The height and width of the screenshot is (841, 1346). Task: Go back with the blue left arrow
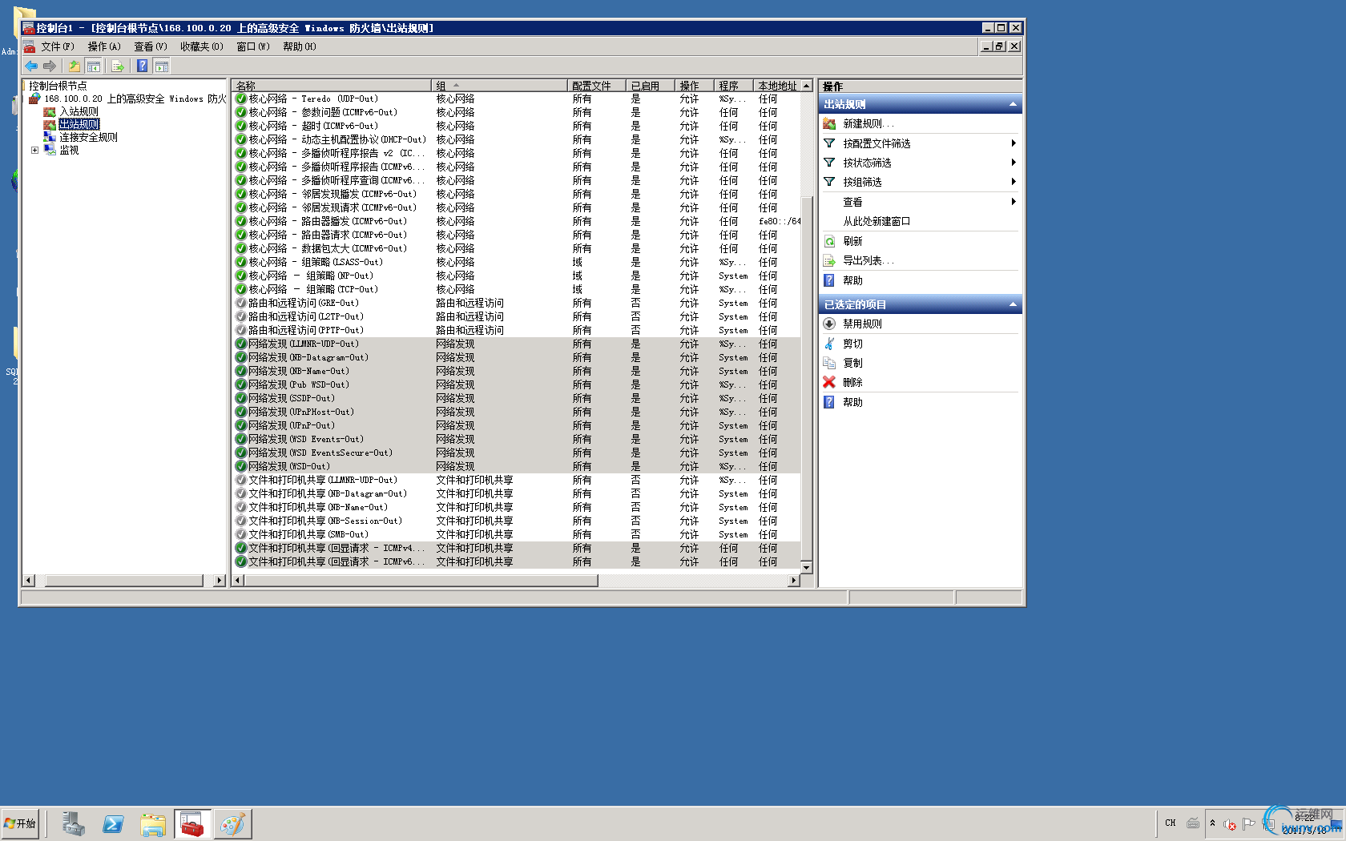(31, 66)
